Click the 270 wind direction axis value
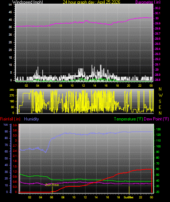 (12, 96)
